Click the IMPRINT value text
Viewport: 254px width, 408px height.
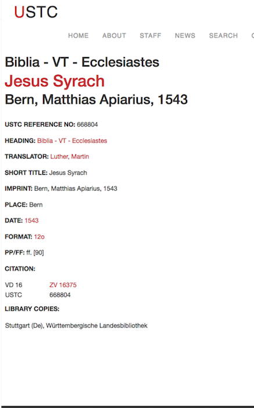76,189
